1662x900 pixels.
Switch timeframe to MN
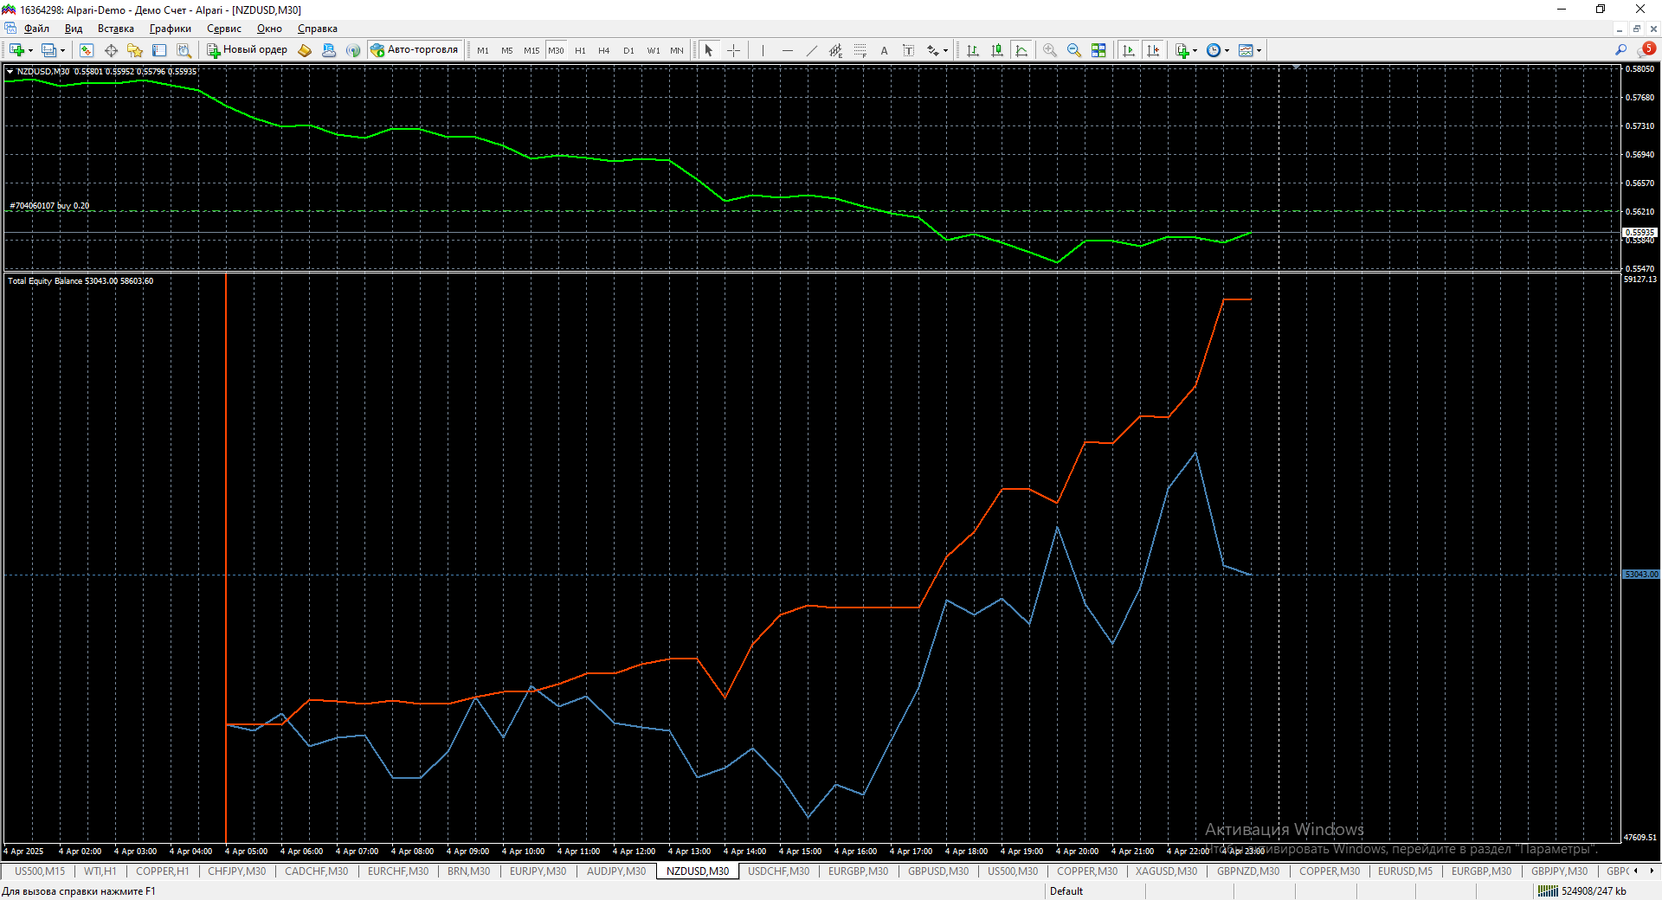(677, 50)
